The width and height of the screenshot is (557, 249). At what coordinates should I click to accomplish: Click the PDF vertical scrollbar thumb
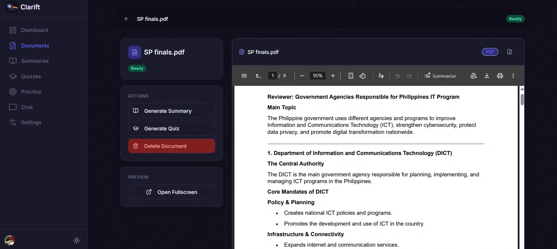point(522,100)
